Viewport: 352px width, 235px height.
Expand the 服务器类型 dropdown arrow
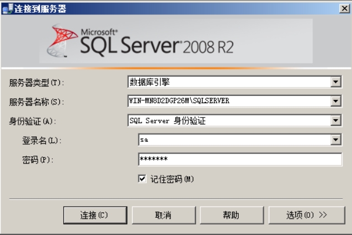click(335, 83)
